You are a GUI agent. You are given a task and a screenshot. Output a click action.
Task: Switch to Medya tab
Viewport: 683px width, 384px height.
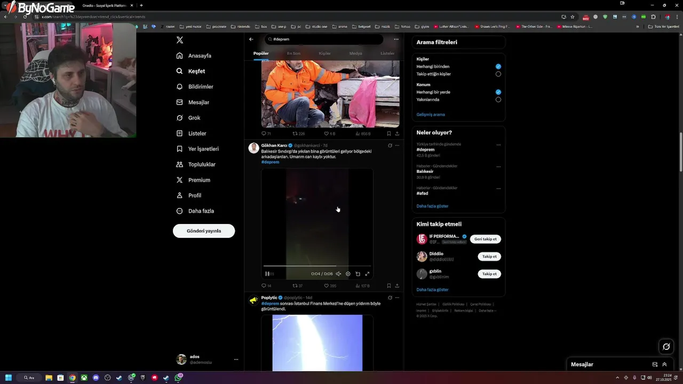[355, 53]
